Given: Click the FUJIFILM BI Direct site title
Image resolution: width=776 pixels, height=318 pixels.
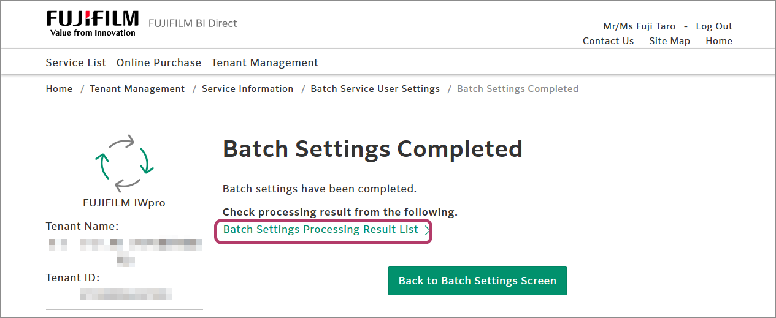Looking at the screenshot, I should pos(193,23).
